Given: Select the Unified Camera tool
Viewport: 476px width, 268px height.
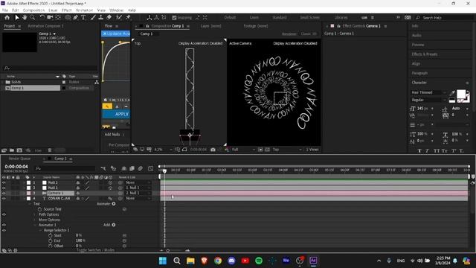Looking at the screenshot, I should pyautogui.click(x=50, y=18).
